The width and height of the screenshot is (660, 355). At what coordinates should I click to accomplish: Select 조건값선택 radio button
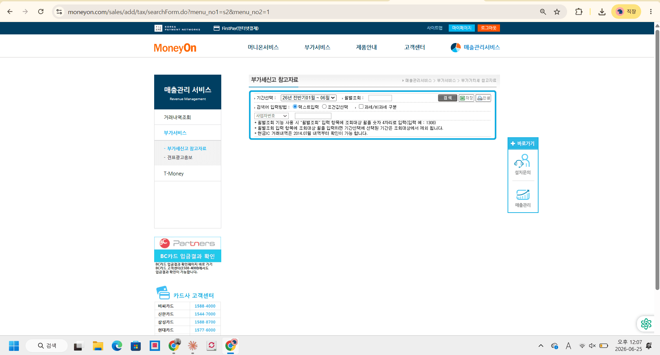[x=324, y=107]
